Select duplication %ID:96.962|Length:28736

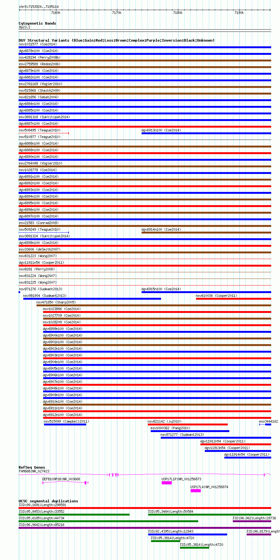coord(252,521)
